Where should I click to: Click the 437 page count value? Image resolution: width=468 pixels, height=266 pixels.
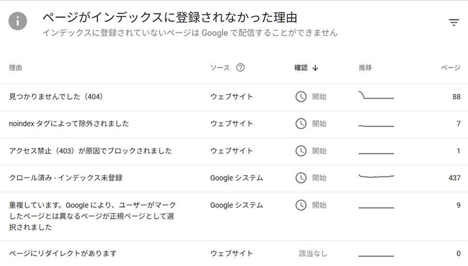pyautogui.click(x=454, y=178)
